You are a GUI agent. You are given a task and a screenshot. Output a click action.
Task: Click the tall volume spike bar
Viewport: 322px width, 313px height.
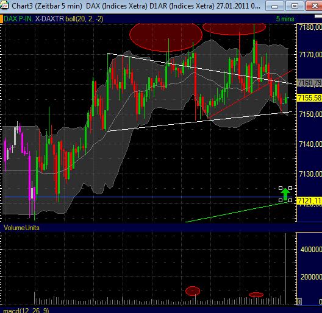pyautogui.click(x=285, y=269)
